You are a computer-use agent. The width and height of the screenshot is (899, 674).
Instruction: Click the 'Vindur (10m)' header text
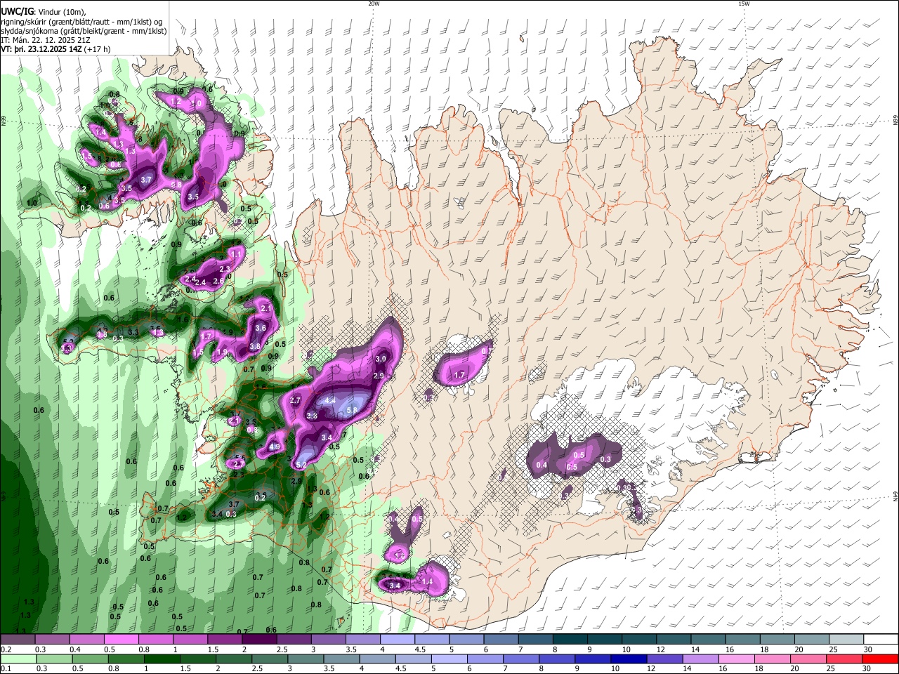61,11
